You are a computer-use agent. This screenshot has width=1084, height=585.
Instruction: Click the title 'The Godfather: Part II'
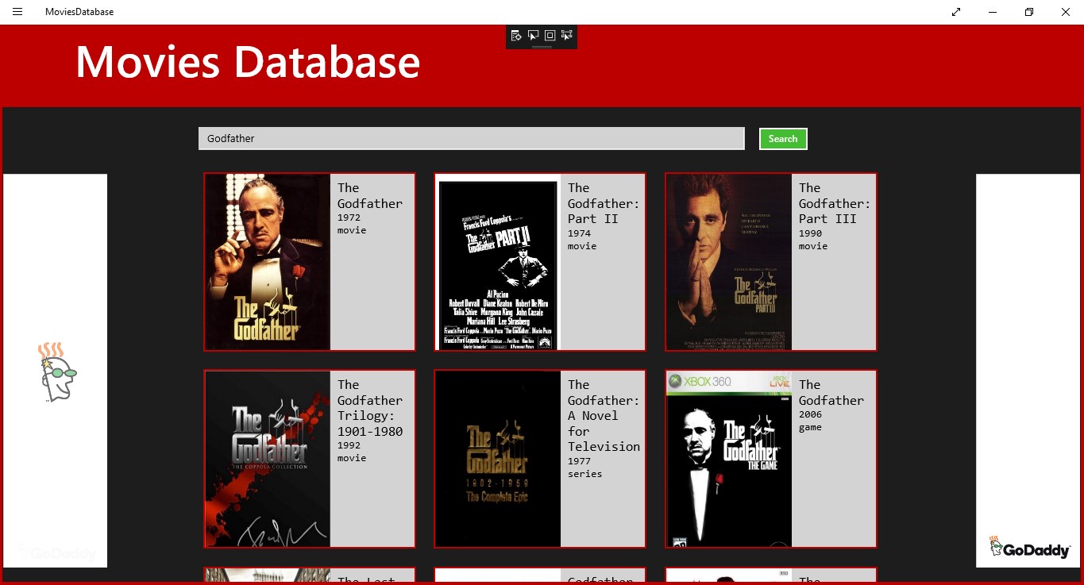tap(604, 203)
